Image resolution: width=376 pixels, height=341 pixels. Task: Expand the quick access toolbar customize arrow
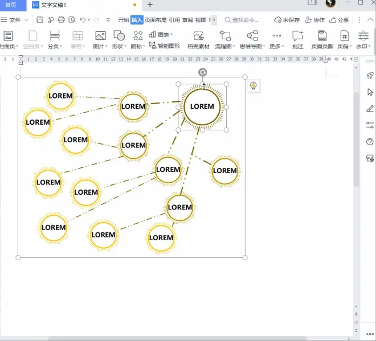click(x=108, y=20)
